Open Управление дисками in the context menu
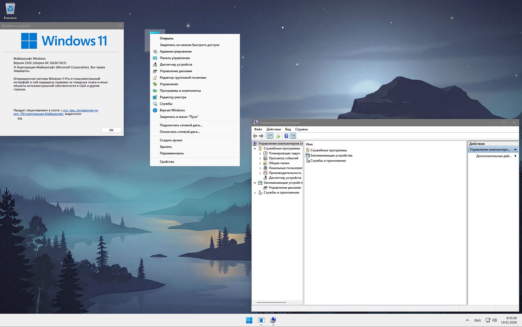 pyautogui.click(x=176, y=71)
